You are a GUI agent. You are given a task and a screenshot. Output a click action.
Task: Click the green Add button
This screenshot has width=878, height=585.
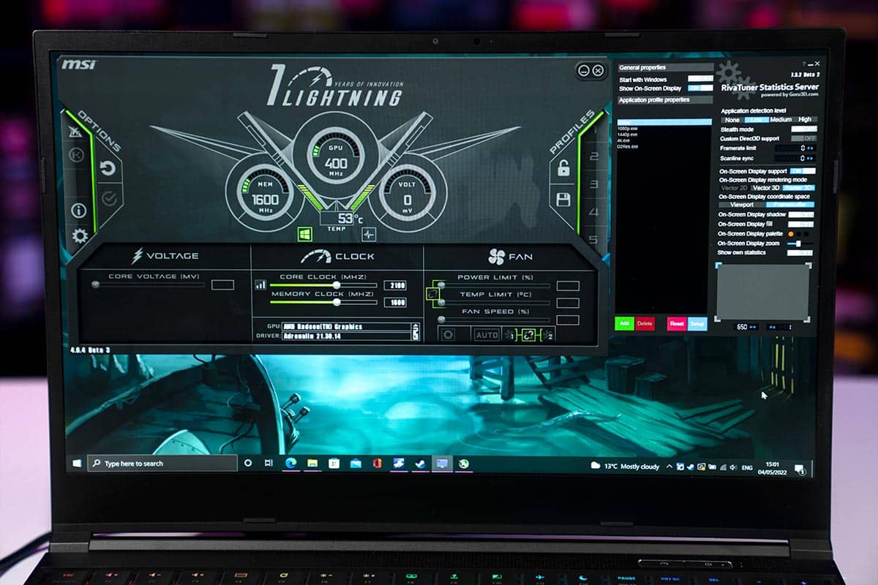tap(624, 322)
